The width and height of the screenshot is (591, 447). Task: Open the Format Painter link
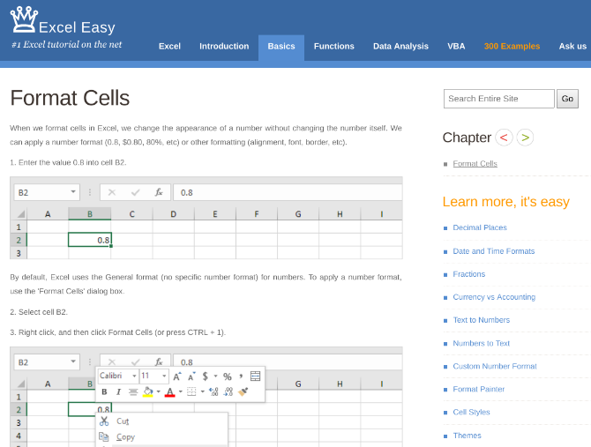tap(478, 389)
